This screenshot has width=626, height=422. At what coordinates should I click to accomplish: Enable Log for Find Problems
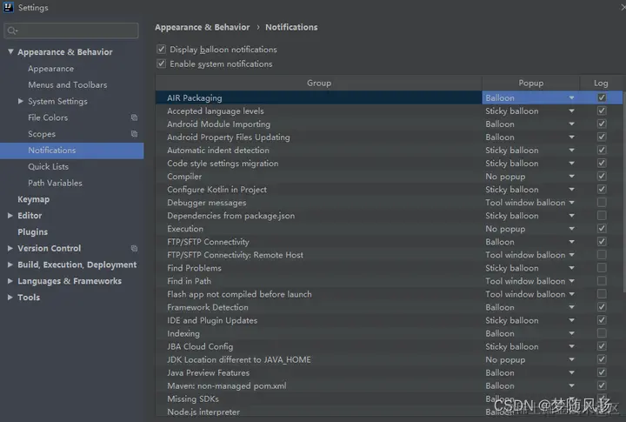point(602,268)
